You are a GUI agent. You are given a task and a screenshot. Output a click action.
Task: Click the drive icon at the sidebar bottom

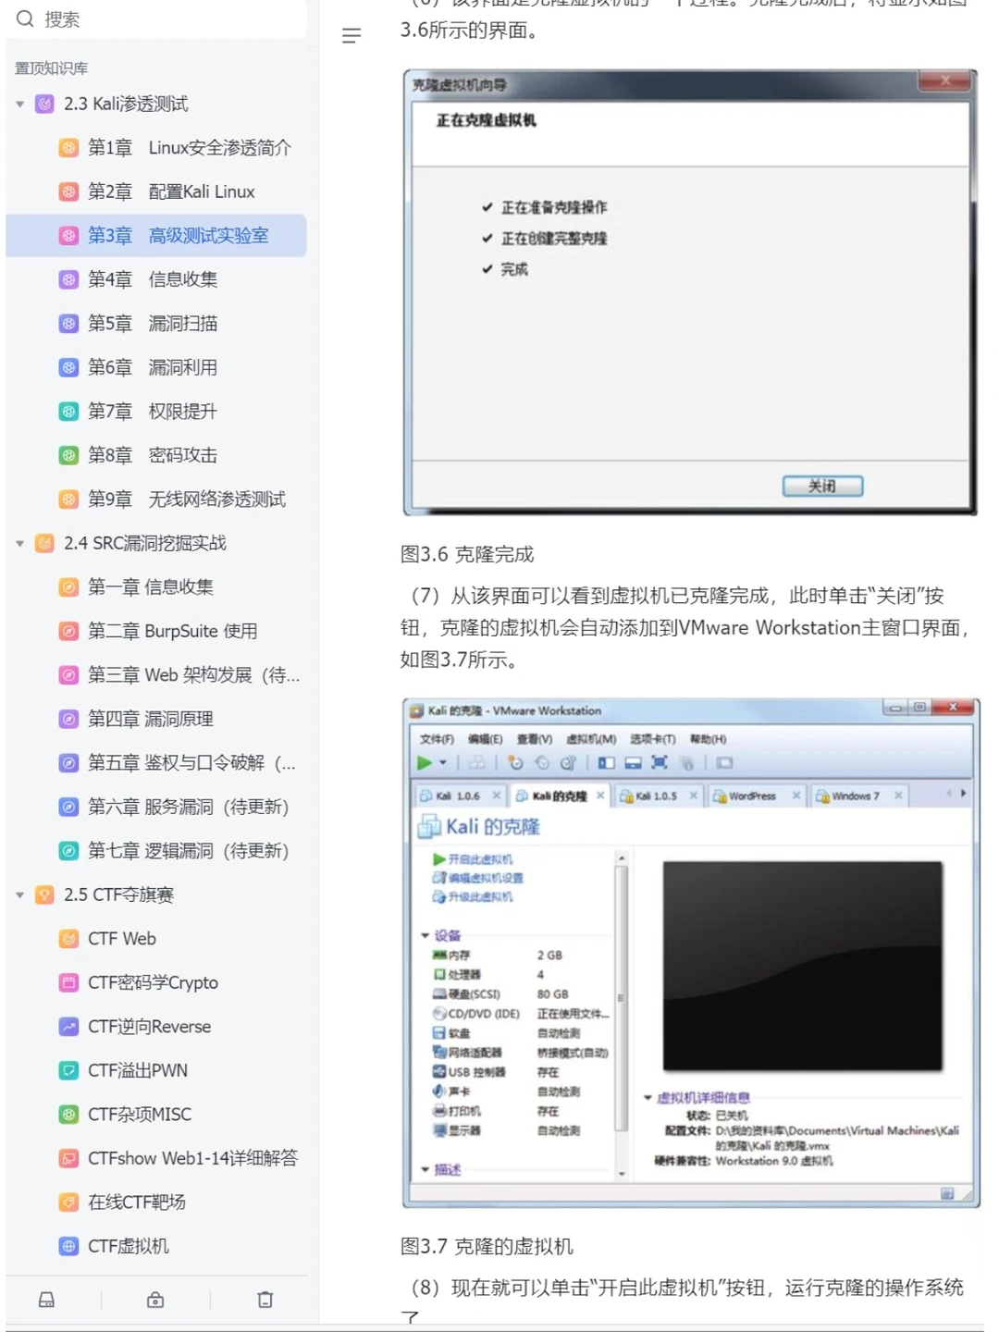[45, 1299]
